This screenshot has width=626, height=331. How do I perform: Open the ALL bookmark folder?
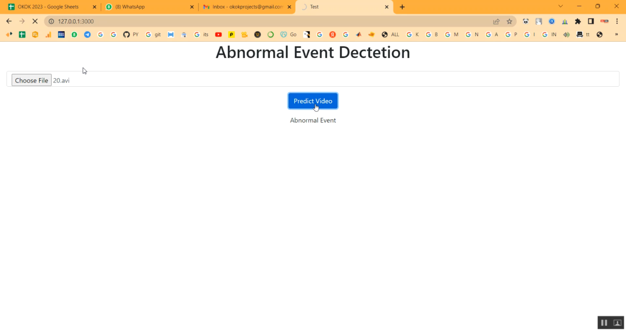391,35
